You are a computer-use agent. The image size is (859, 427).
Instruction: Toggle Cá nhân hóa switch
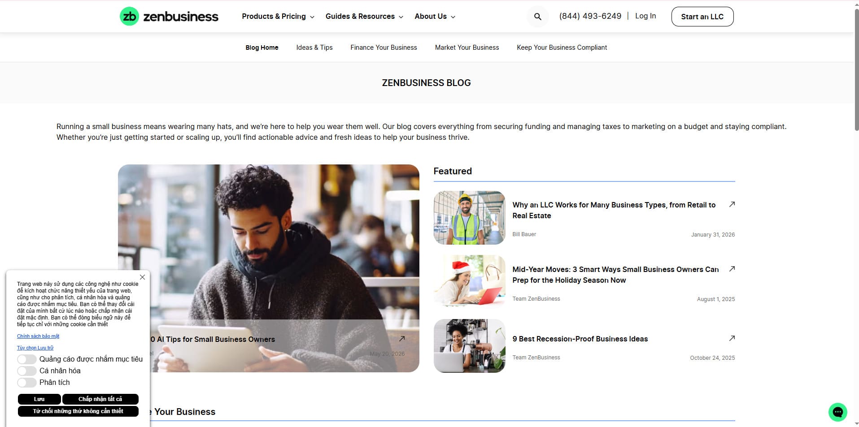tap(27, 371)
